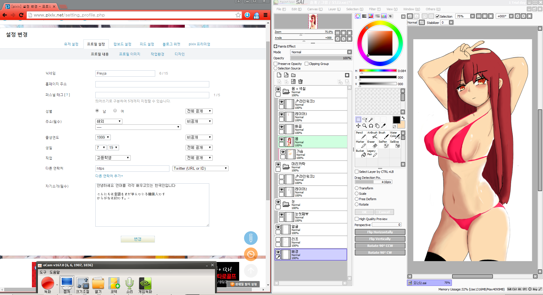Choose the SelPen tool
Viewport: 543px width, 295px height.
pyautogui.click(x=384, y=144)
